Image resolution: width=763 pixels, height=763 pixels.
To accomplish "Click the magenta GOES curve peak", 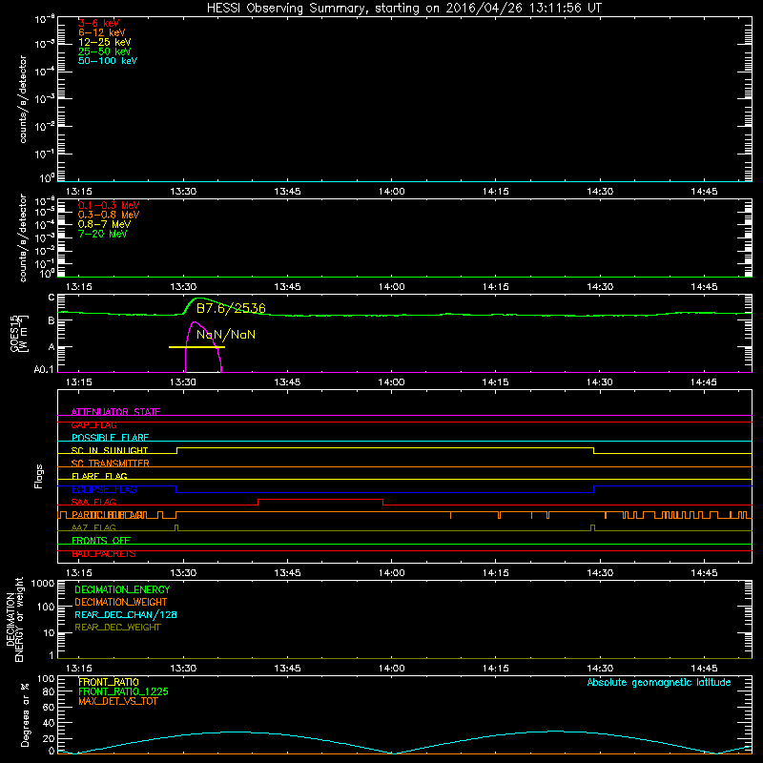I will coord(195,322).
